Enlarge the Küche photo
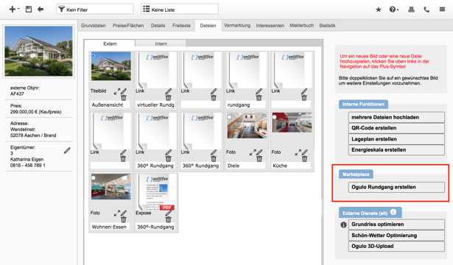The height and width of the screenshot is (265, 453). pos(298,152)
